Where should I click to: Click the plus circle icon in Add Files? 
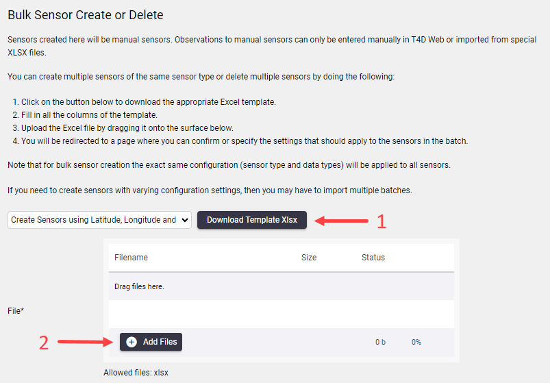[132, 342]
